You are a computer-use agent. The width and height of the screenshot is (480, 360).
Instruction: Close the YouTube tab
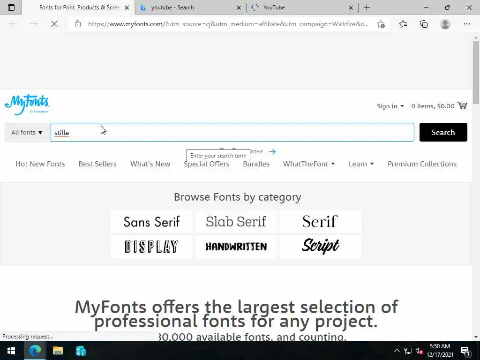pos(351,7)
